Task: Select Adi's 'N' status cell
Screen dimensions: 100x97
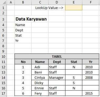Action: [74, 67]
